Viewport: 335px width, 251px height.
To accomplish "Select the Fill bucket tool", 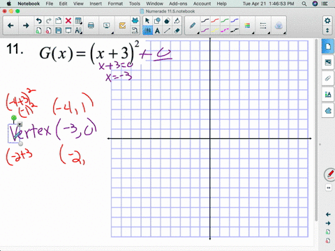I will [x=177, y=21].
